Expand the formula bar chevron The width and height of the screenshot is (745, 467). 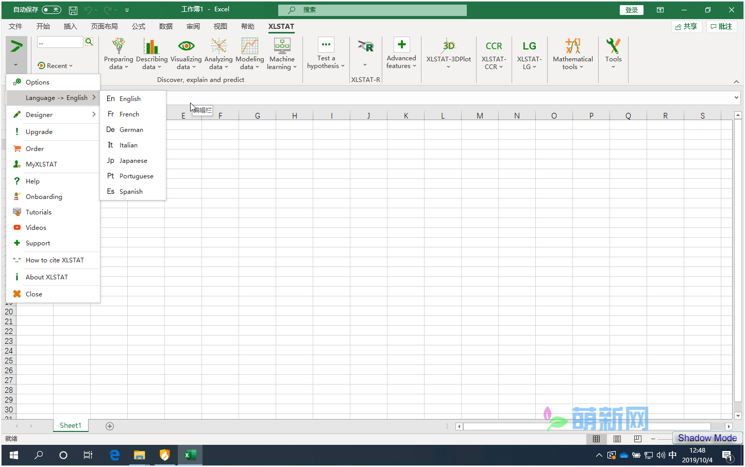736,97
